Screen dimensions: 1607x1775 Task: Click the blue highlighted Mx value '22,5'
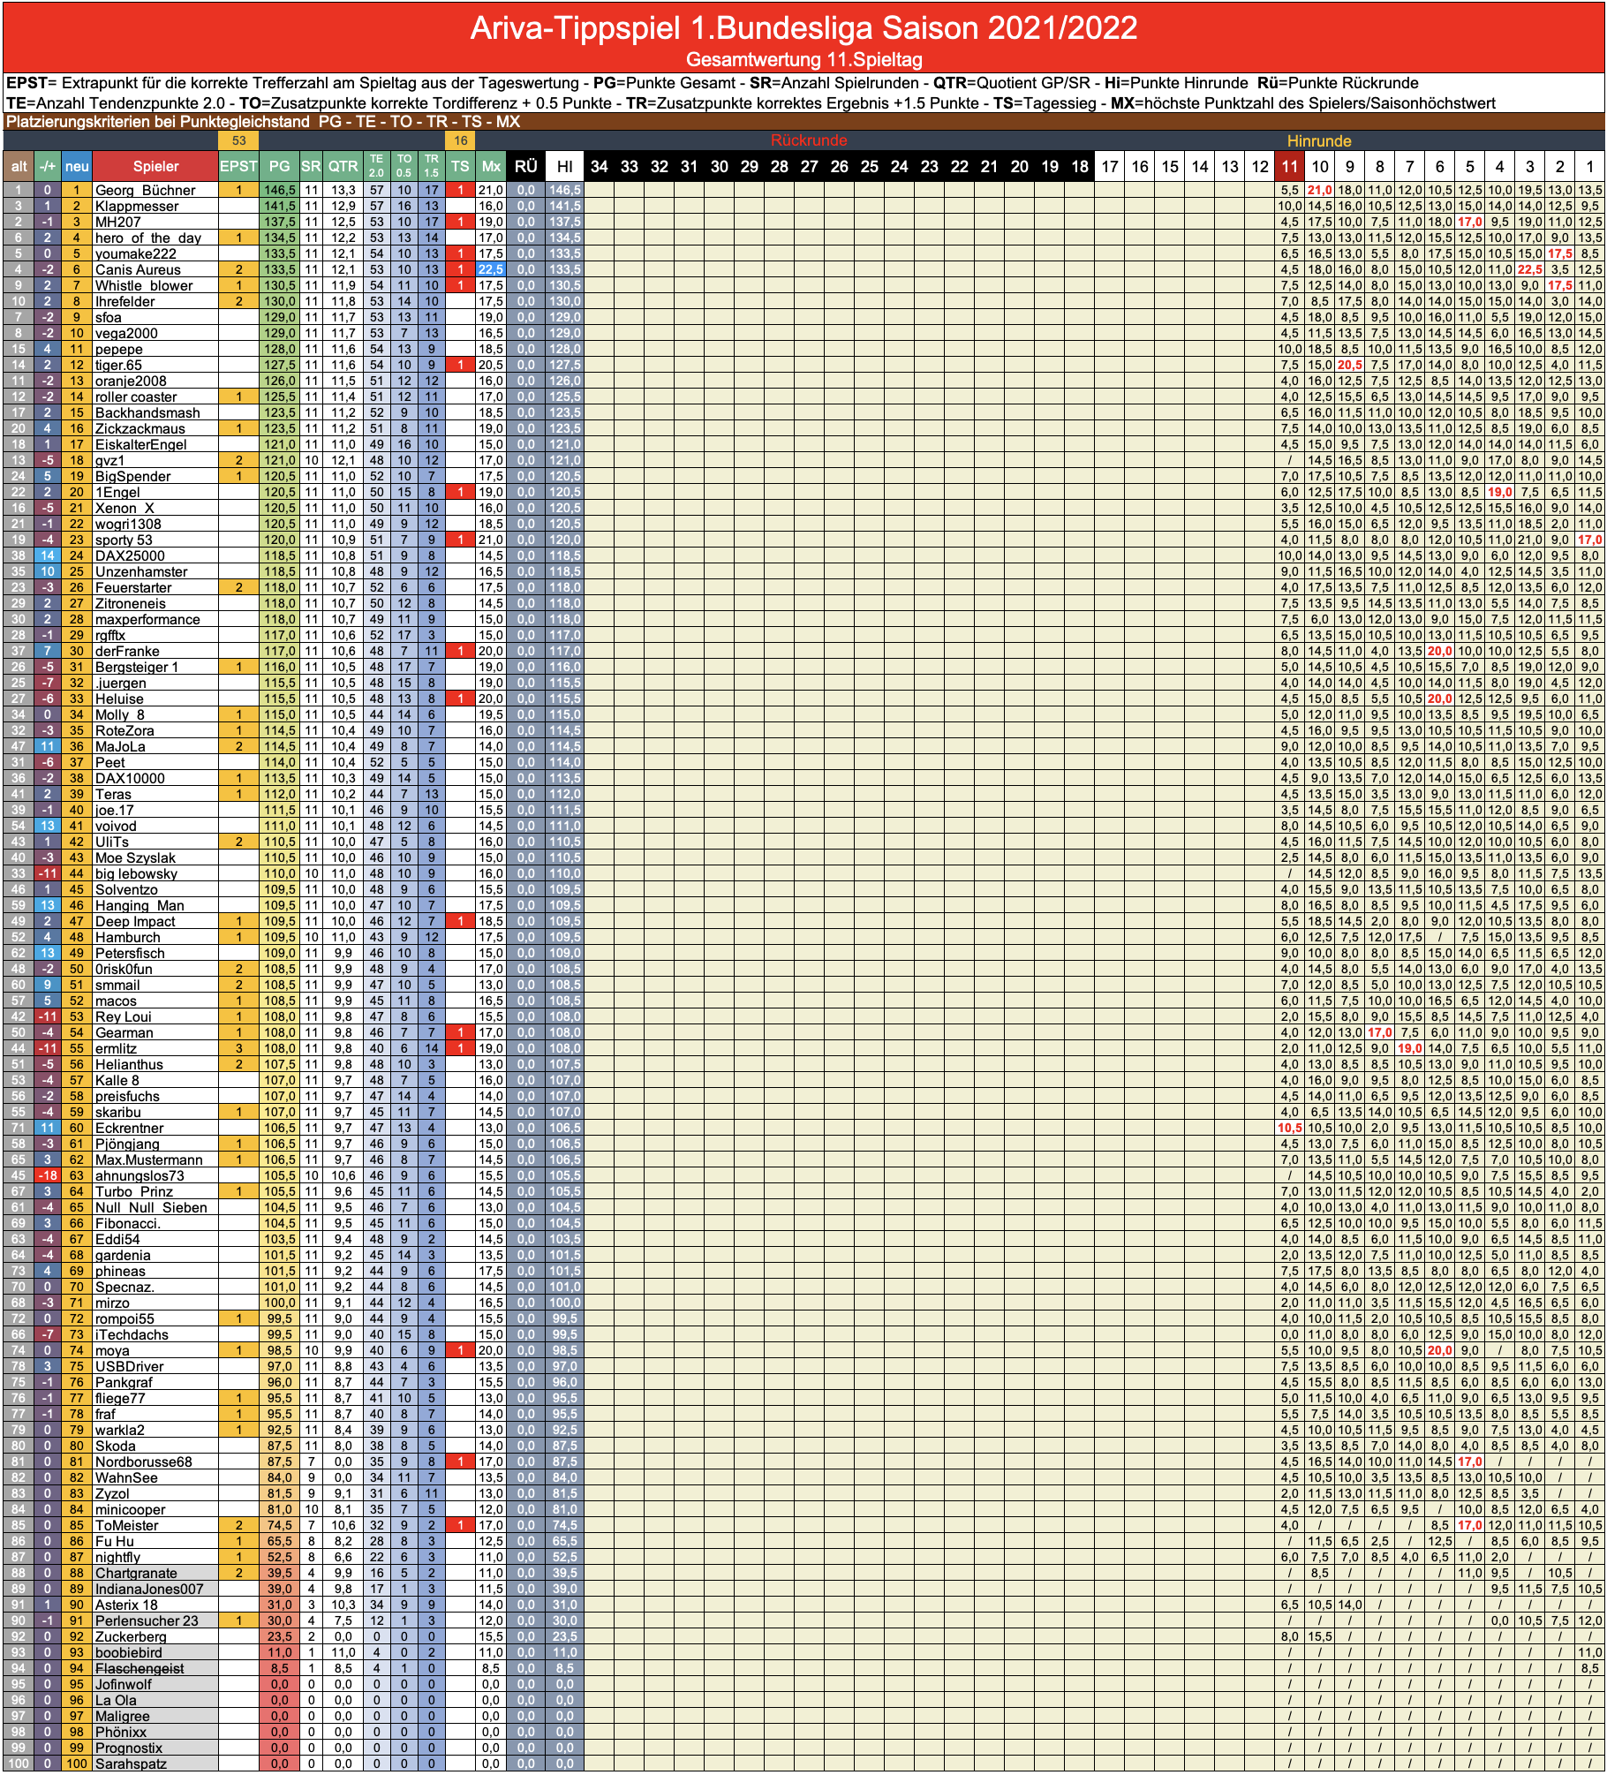click(x=491, y=269)
